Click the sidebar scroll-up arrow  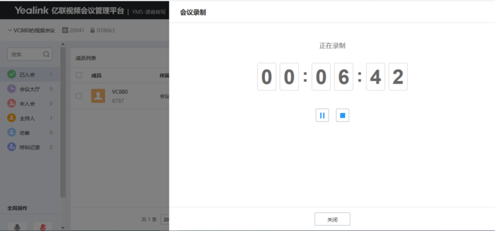pos(62,44)
